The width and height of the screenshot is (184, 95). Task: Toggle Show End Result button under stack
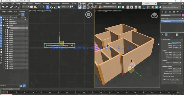click(x=166, y=35)
